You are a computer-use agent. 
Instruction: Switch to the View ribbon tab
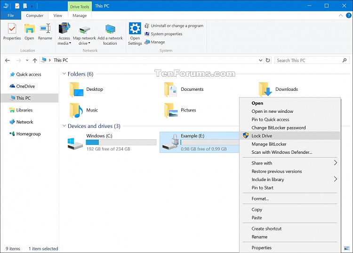click(58, 16)
